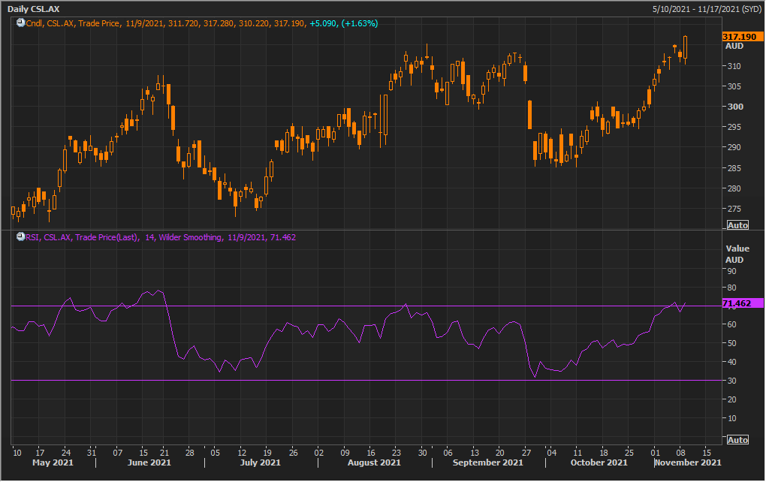Click the "June 2021" month label

pyautogui.click(x=149, y=462)
